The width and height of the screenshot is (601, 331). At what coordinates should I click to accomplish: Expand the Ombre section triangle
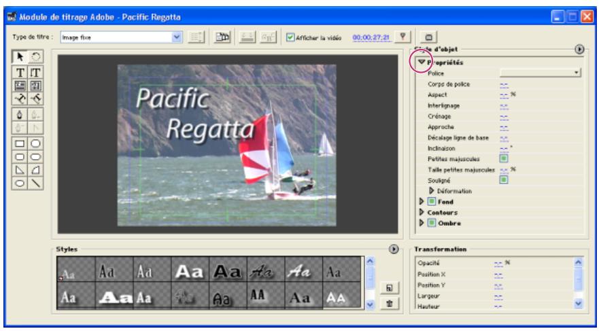(422, 222)
